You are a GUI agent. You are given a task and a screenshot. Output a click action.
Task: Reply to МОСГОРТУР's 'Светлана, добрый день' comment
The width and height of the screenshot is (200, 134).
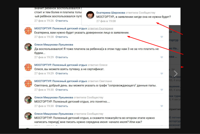62,90
